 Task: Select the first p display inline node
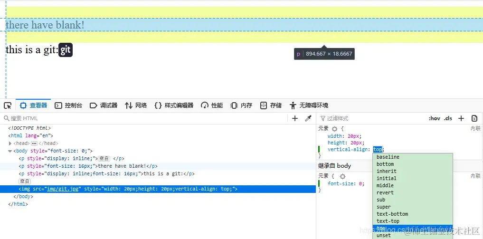coord(158,159)
